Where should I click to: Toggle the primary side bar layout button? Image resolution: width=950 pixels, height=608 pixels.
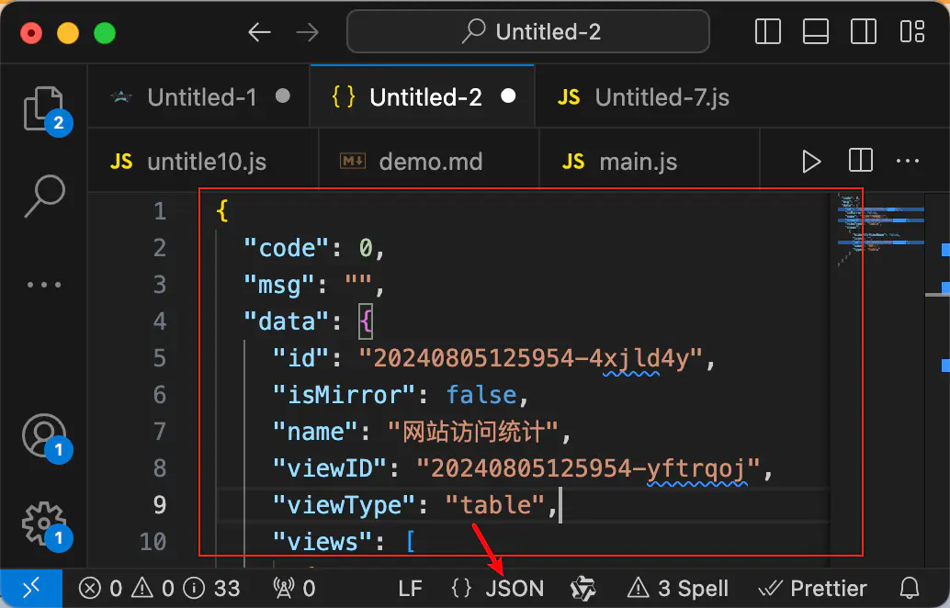point(767,32)
